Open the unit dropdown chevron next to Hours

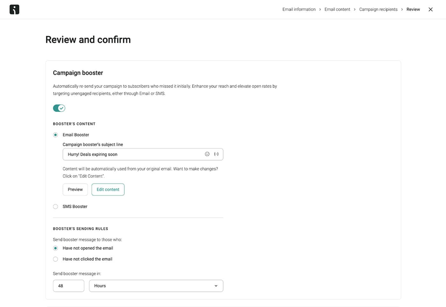216,286
